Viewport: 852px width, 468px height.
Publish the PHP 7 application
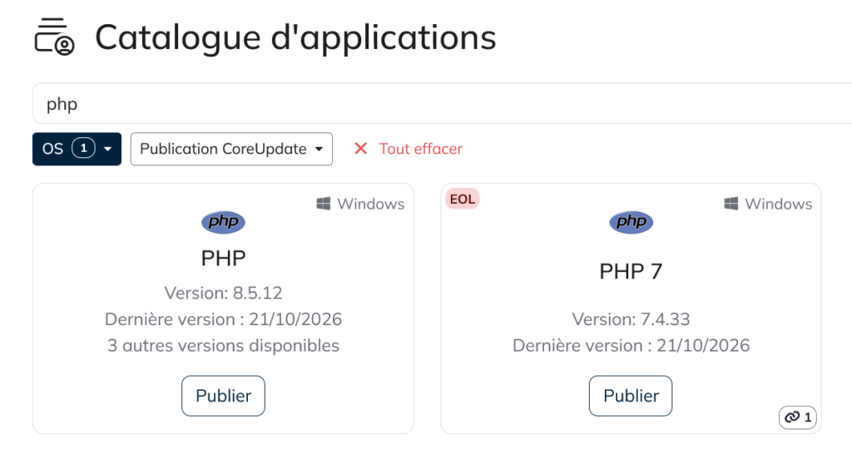tap(631, 396)
